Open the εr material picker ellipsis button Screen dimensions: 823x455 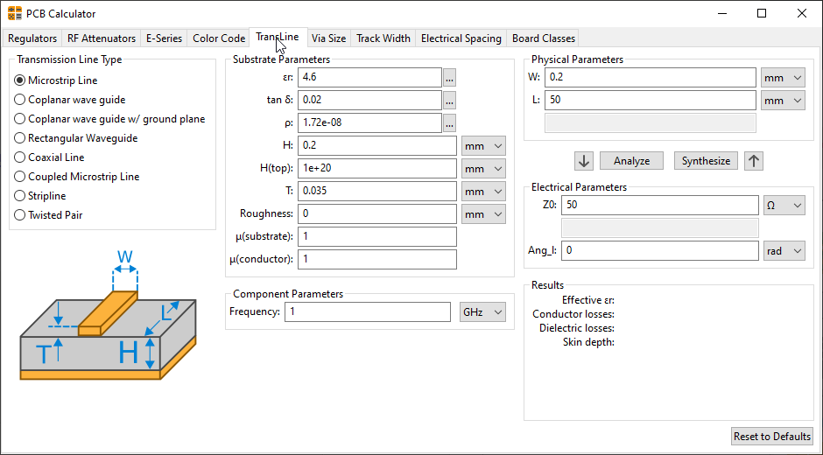pos(450,77)
